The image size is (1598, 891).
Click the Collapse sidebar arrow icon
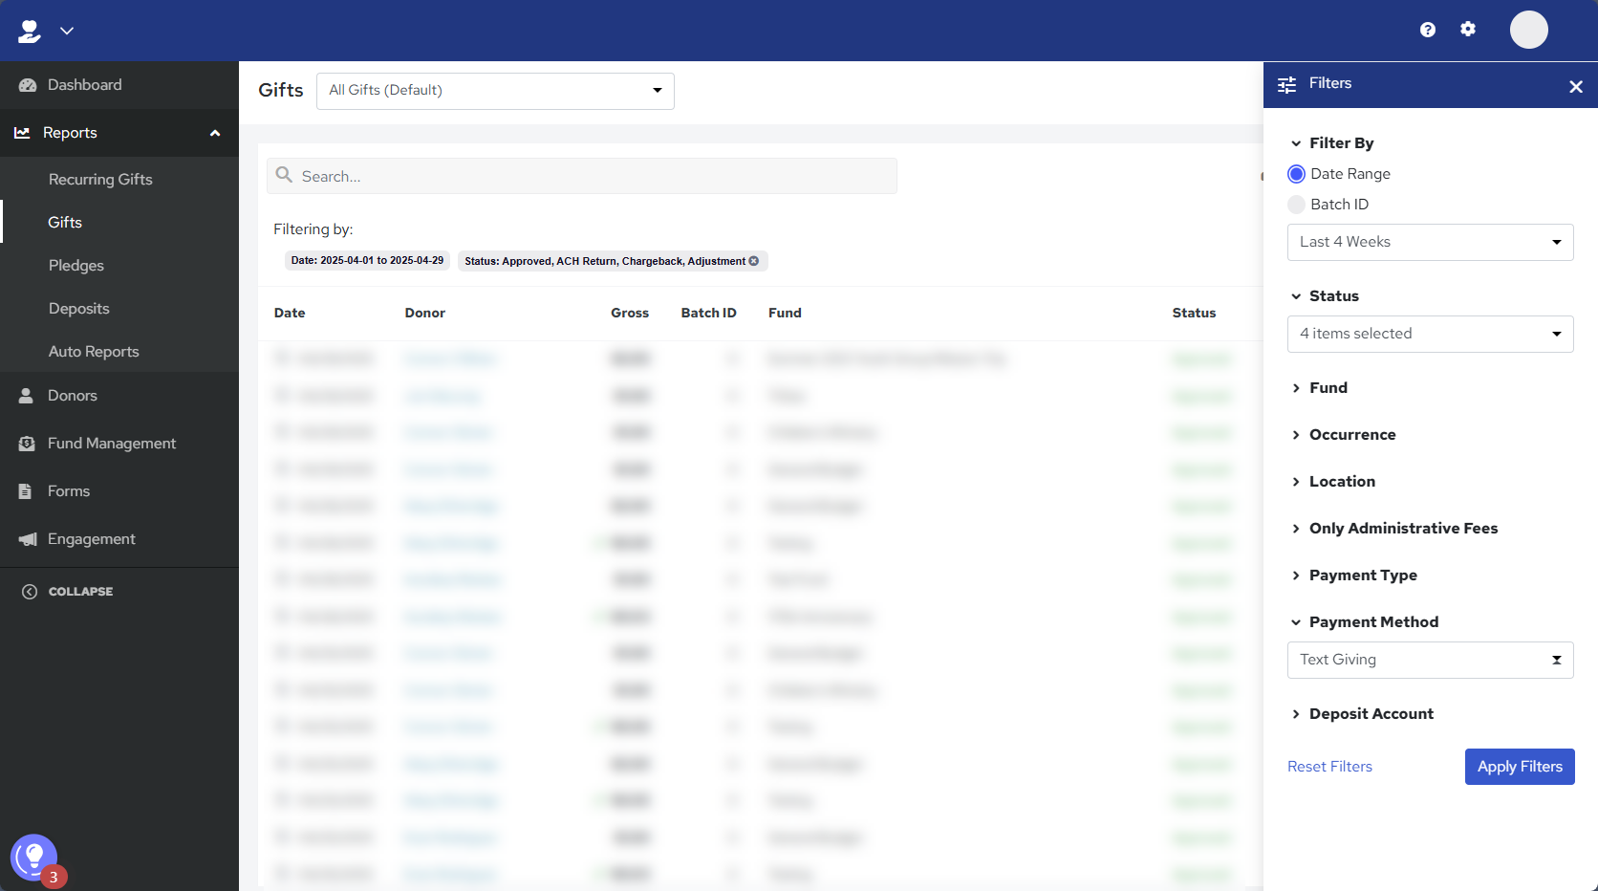point(30,592)
